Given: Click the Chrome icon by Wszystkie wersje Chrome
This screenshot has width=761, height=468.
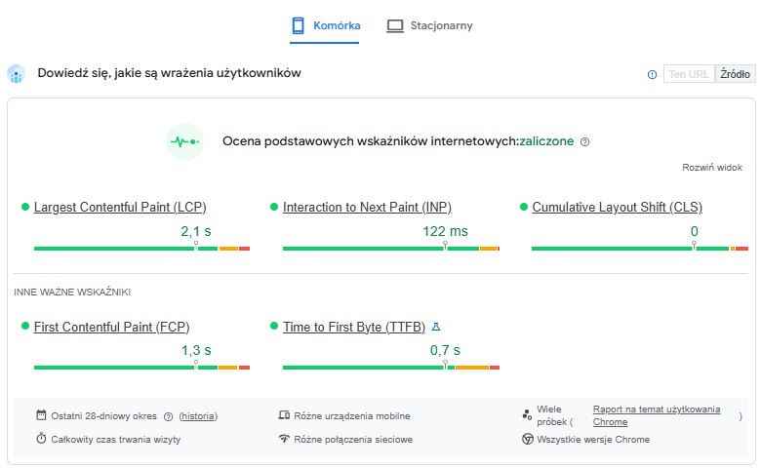Looking at the screenshot, I should [x=528, y=439].
